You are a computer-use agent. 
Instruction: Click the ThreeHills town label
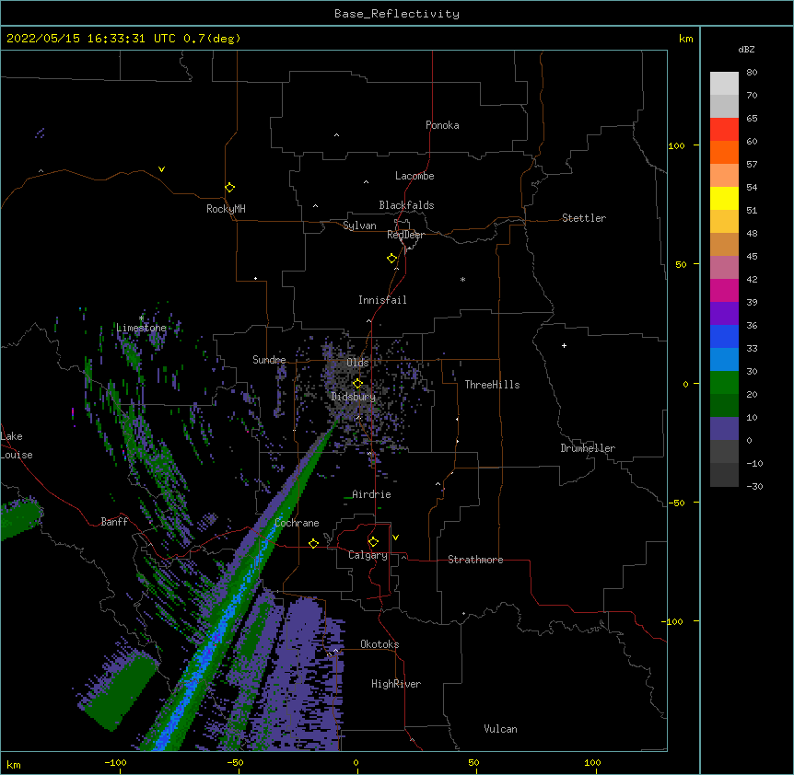(492, 385)
